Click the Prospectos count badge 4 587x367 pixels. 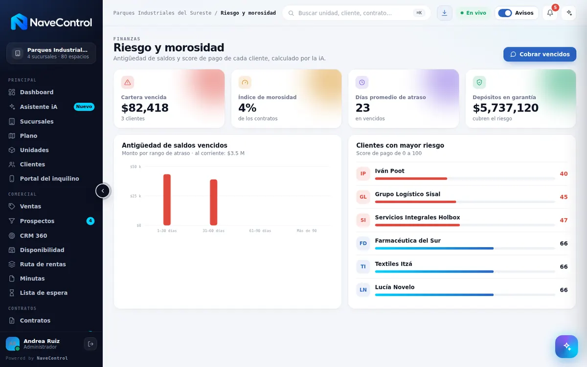90,221
